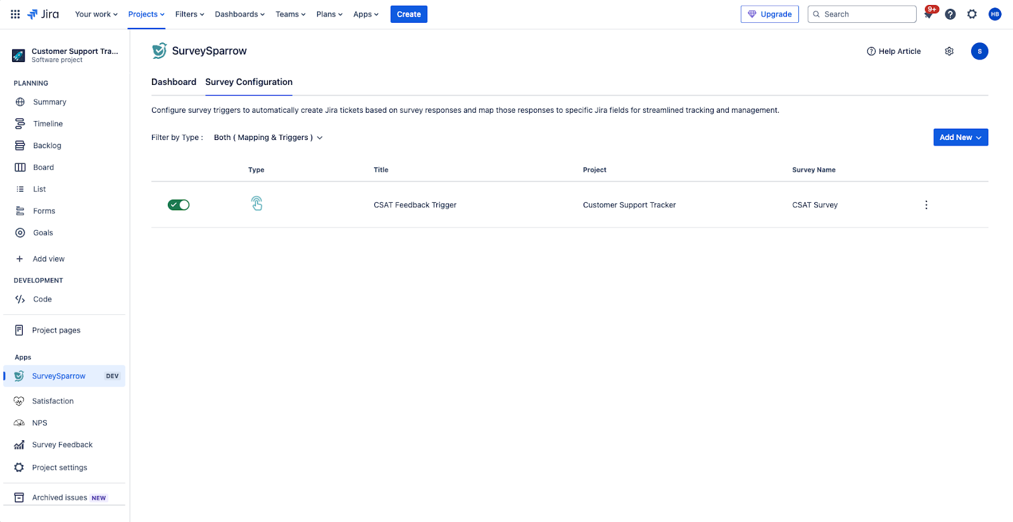
Task: Disable the CSAT Feedback Trigger toggle
Action: click(x=179, y=205)
